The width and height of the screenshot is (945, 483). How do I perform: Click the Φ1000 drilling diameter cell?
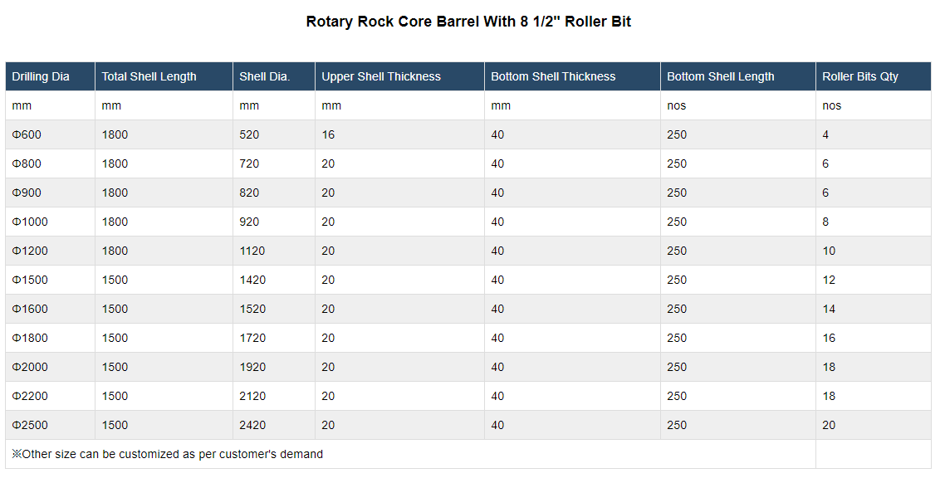50,222
